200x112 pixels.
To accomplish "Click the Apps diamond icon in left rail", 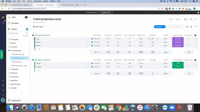I will (x=3, y=81).
